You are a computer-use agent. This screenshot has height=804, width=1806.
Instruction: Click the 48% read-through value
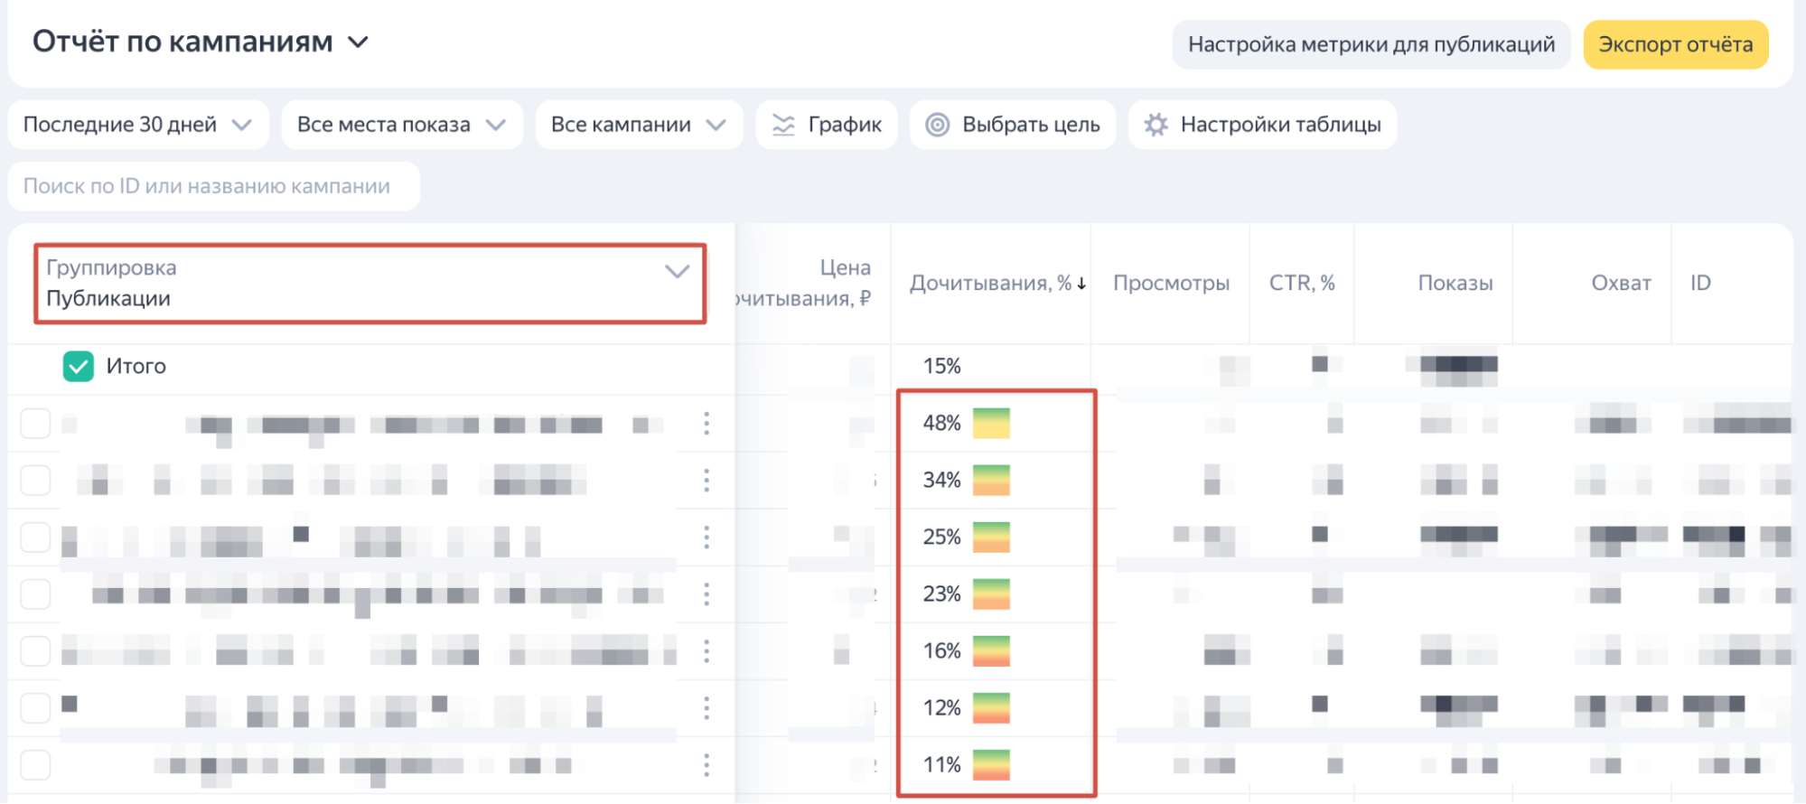941,423
